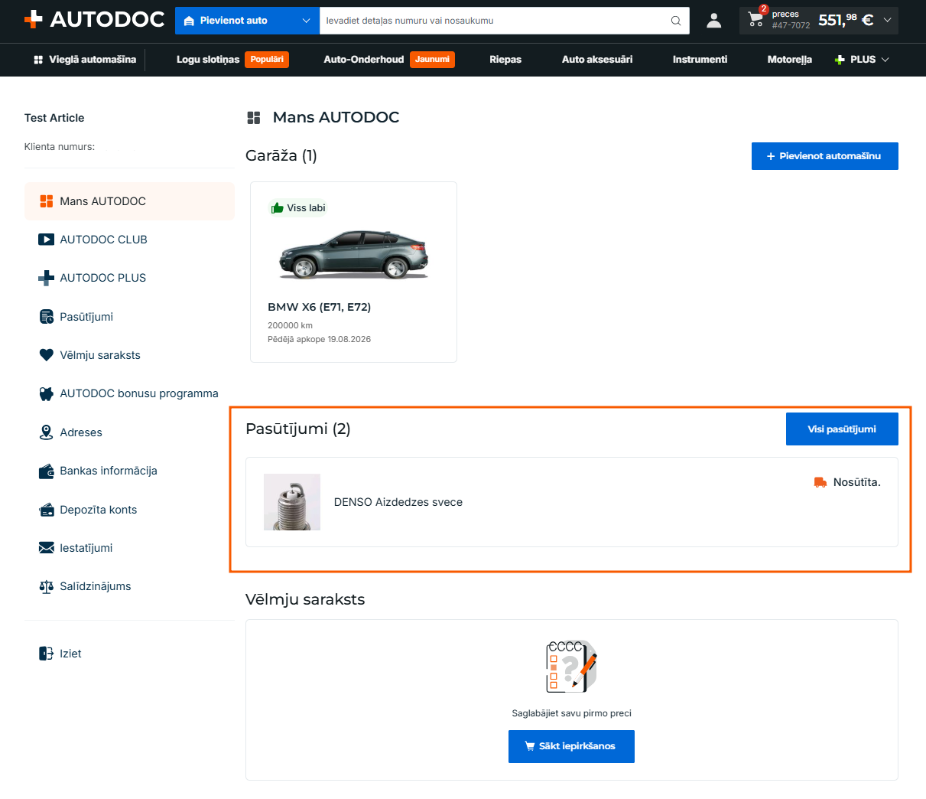Click the Bankas informācija wallet icon
This screenshot has height=799, width=926.
pyautogui.click(x=47, y=471)
